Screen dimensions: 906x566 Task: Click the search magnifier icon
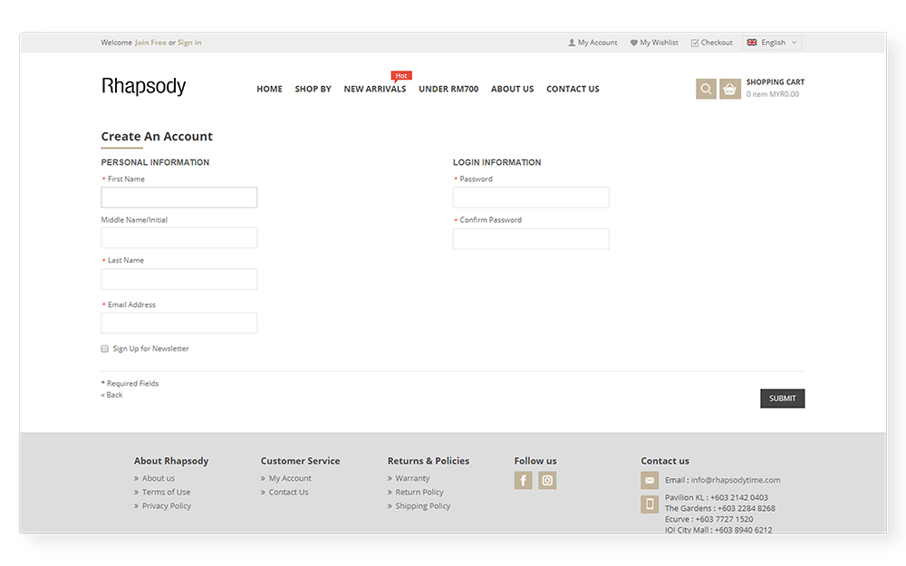pos(706,89)
